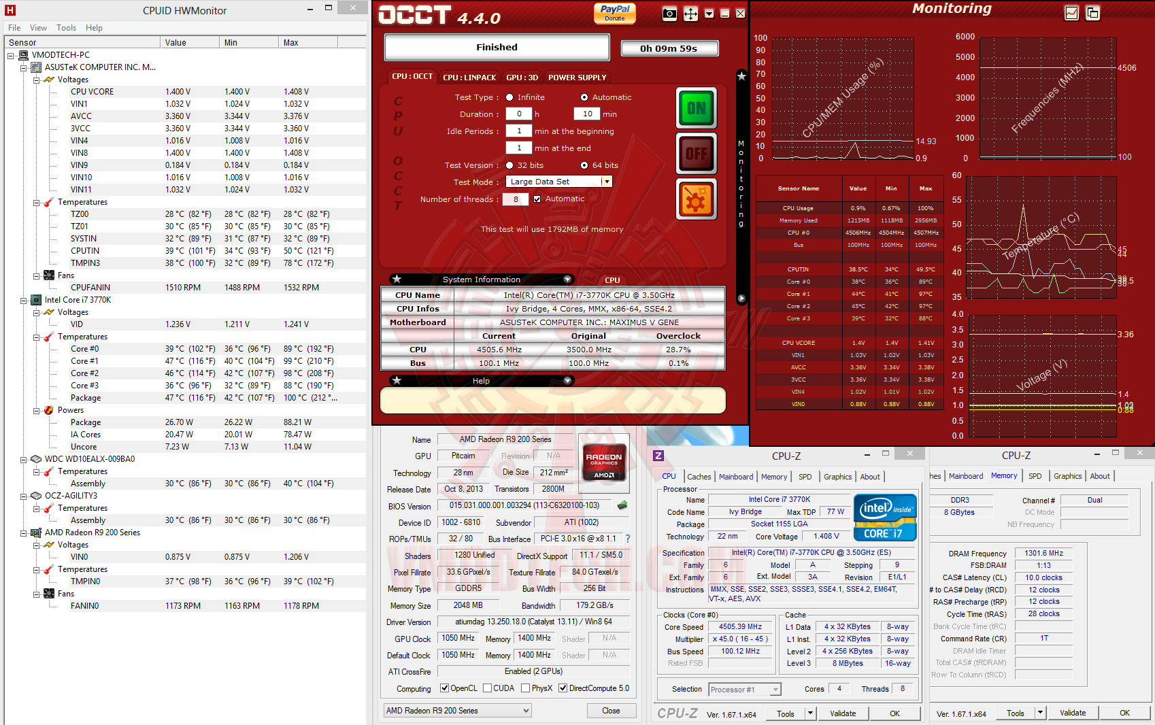Click the overlapping-windows icon in Monitoring window
This screenshot has width=1155, height=725.
pyautogui.click(x=1093, y=13)
